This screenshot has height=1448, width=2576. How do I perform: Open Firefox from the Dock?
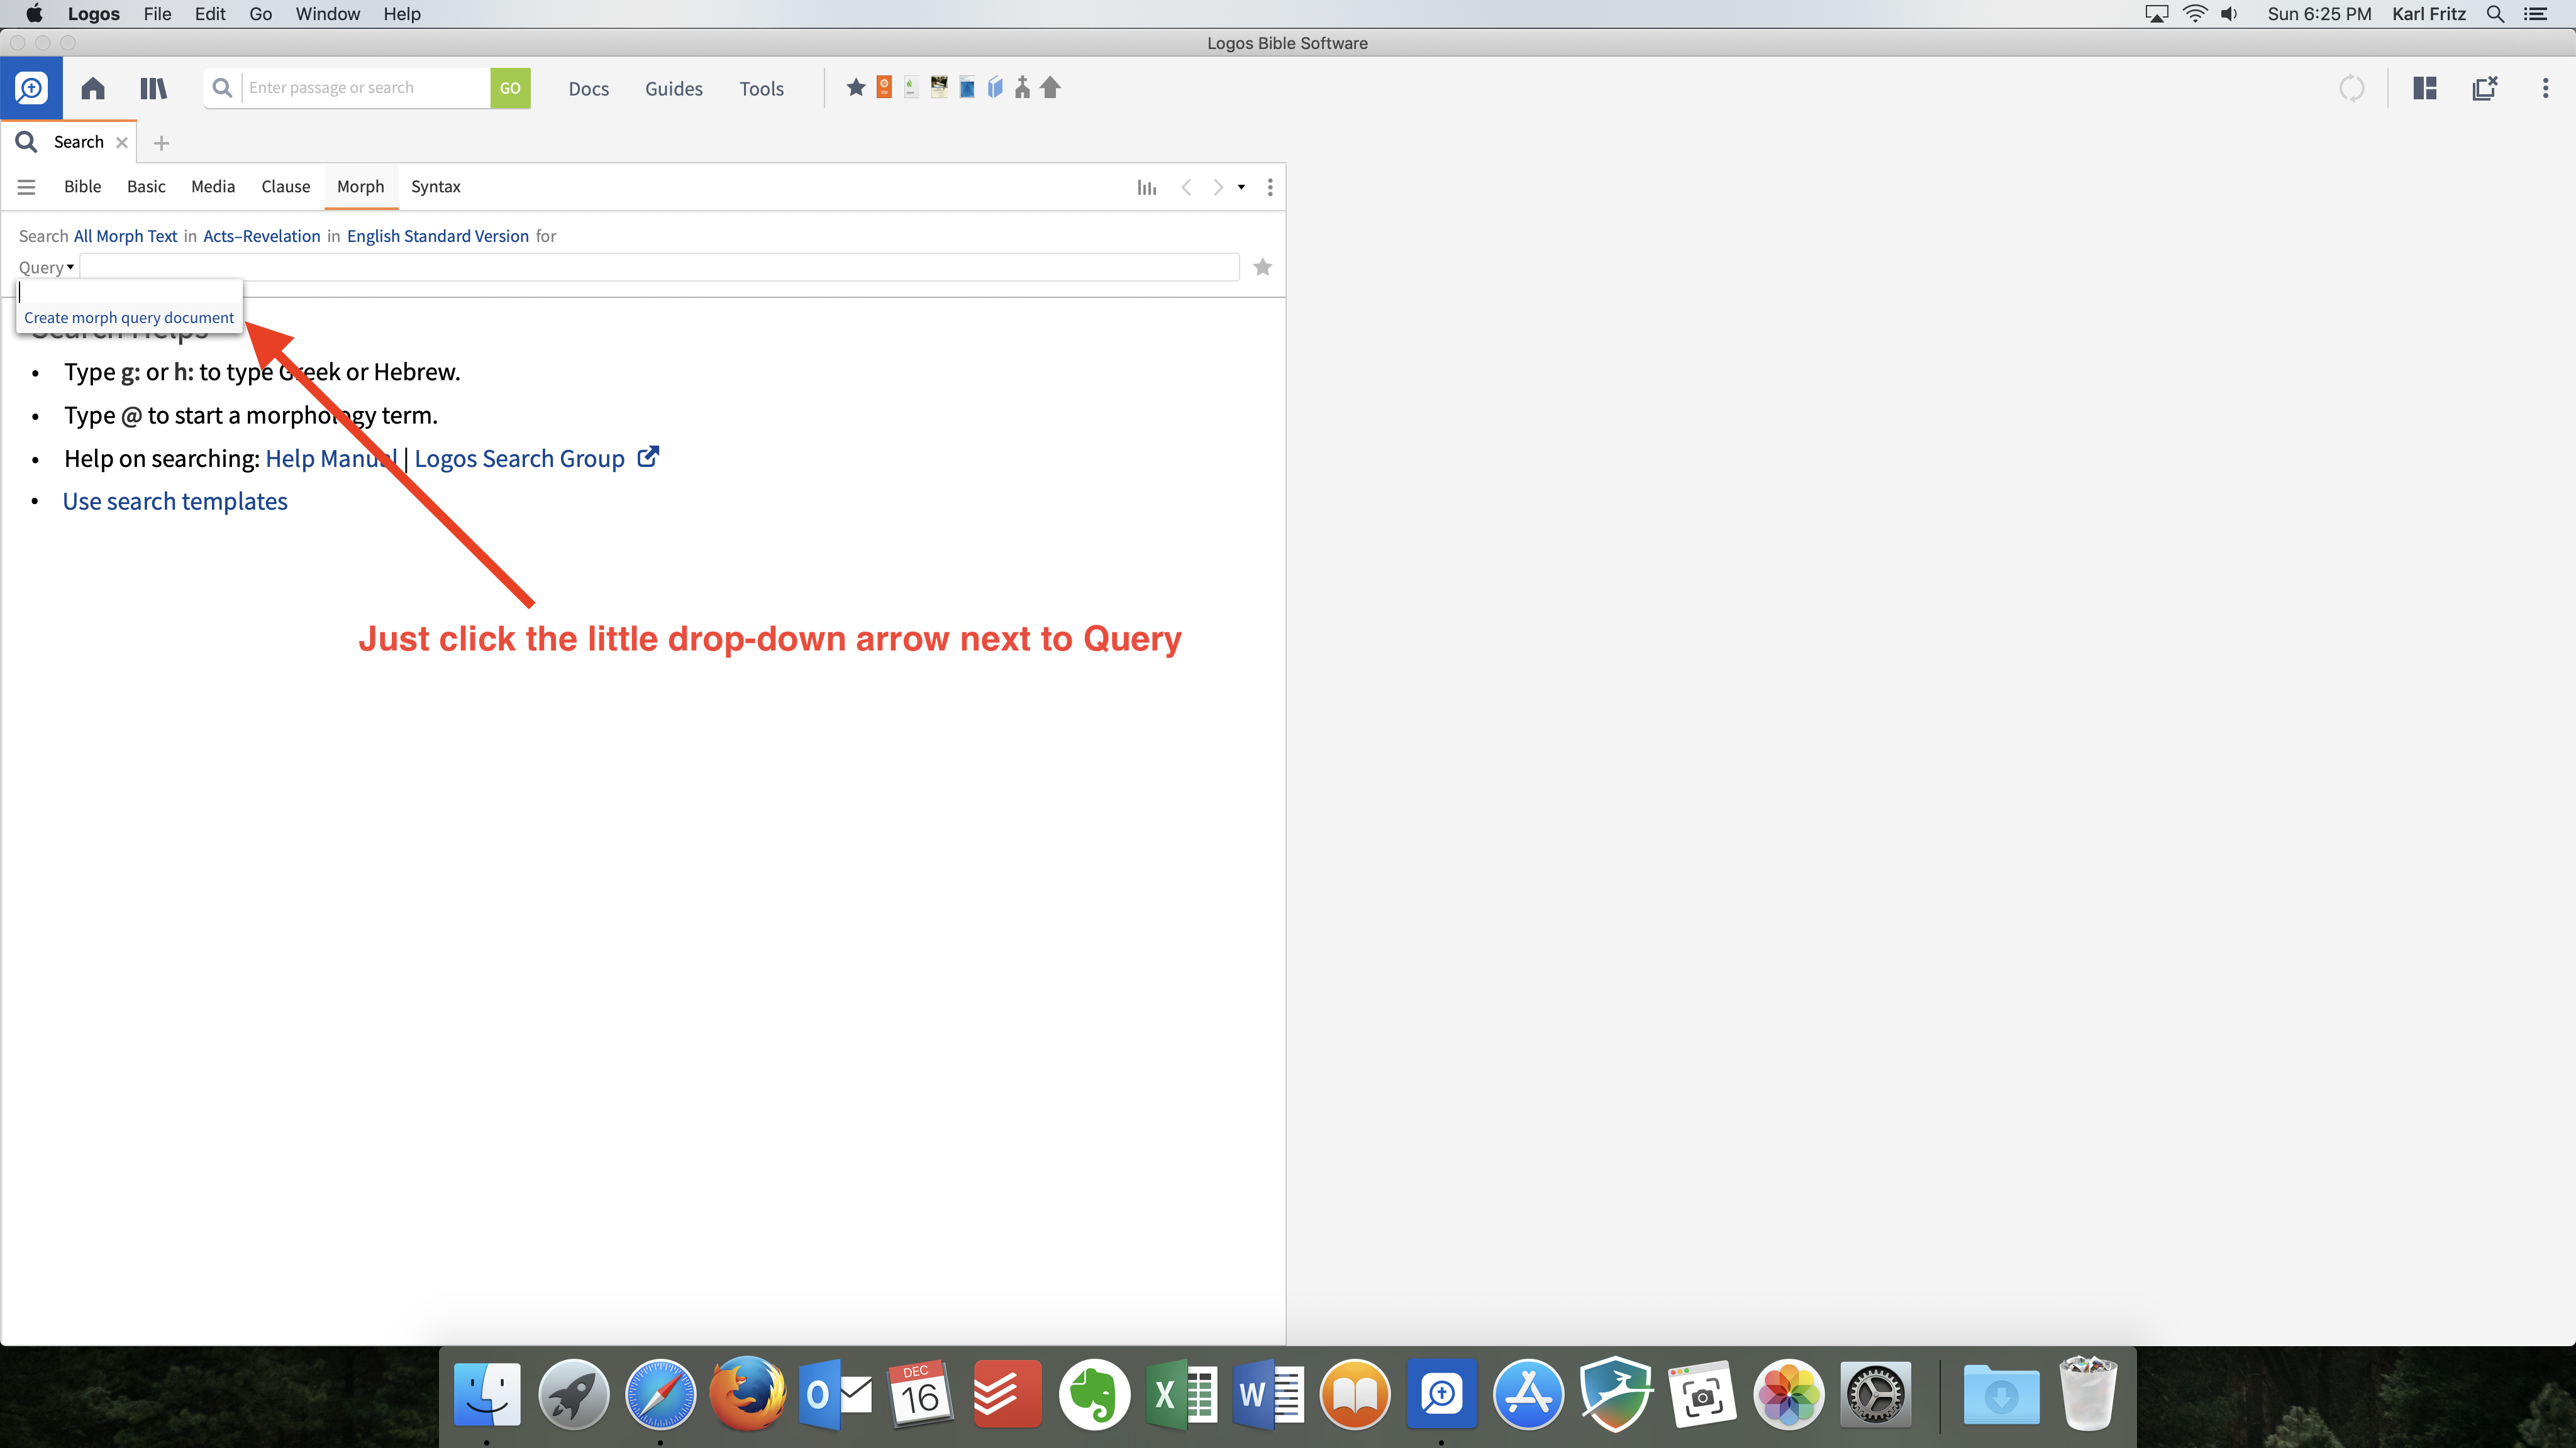(747, 1394)
